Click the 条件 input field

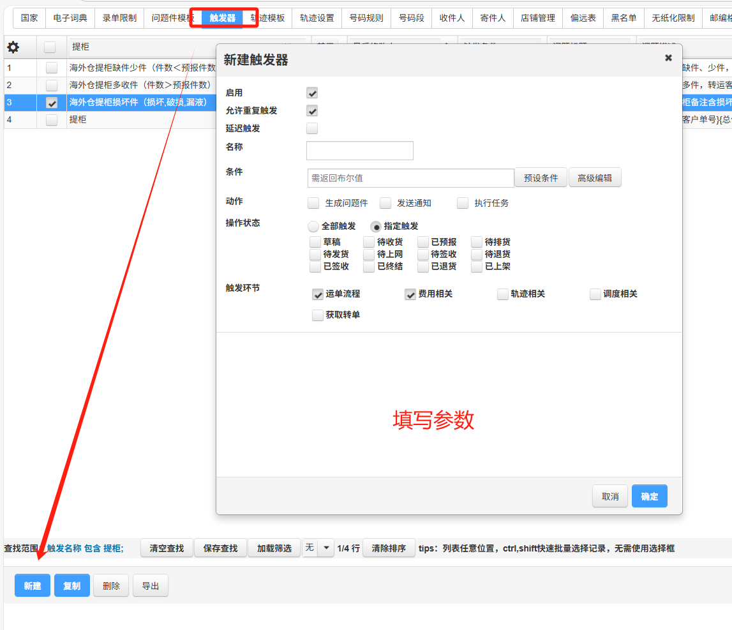click(410, 178)
